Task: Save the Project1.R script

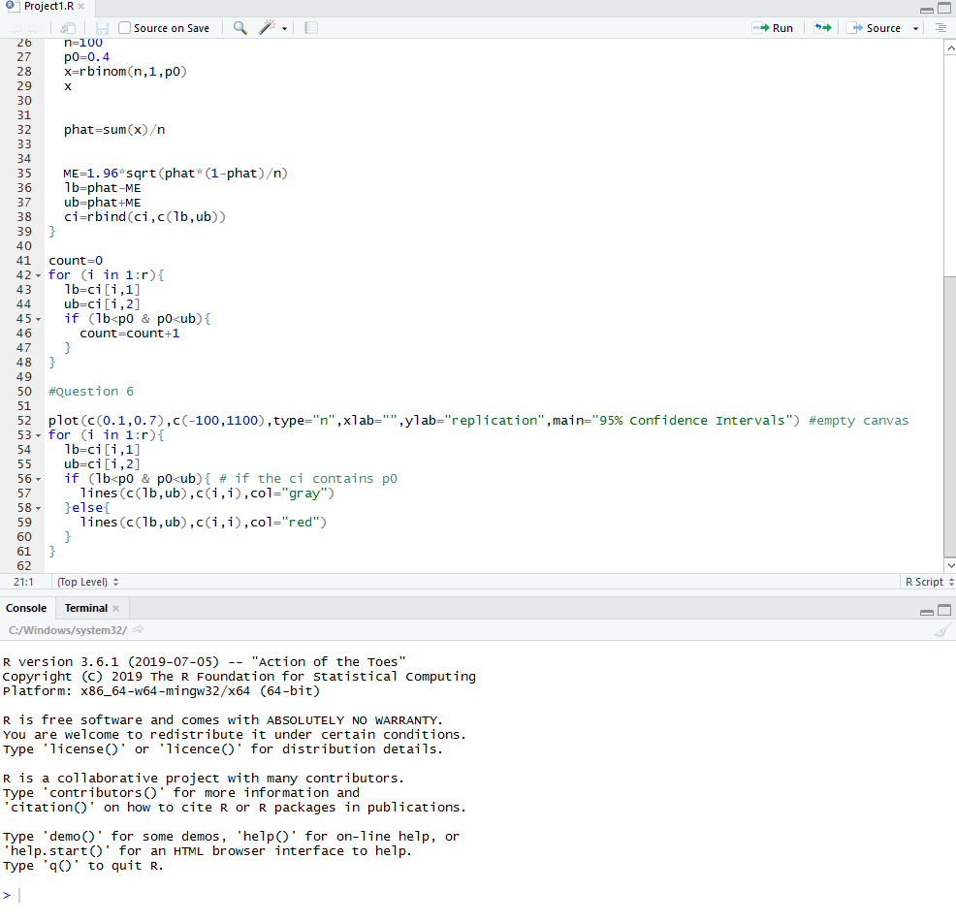Action: tap(101, 27)
